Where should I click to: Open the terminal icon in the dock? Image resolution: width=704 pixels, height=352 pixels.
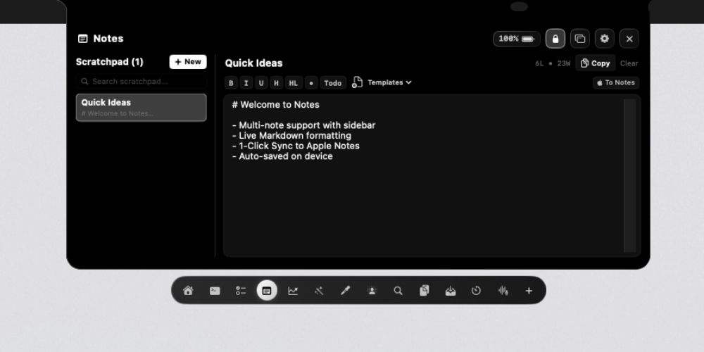[215, 291]
